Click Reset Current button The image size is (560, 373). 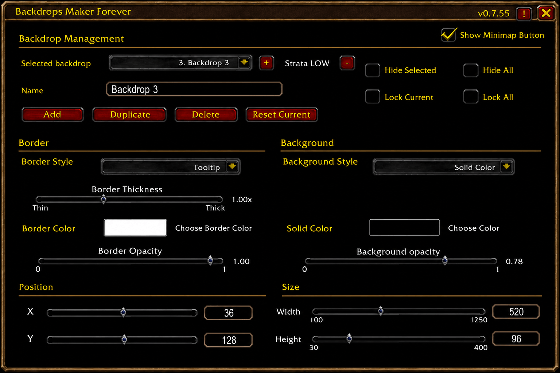tap(282, 115)
